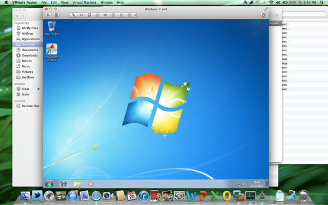This screenshot has width=328, height=205.
Task: Open Spotlight search magnifier
Action: pos(322,3)
